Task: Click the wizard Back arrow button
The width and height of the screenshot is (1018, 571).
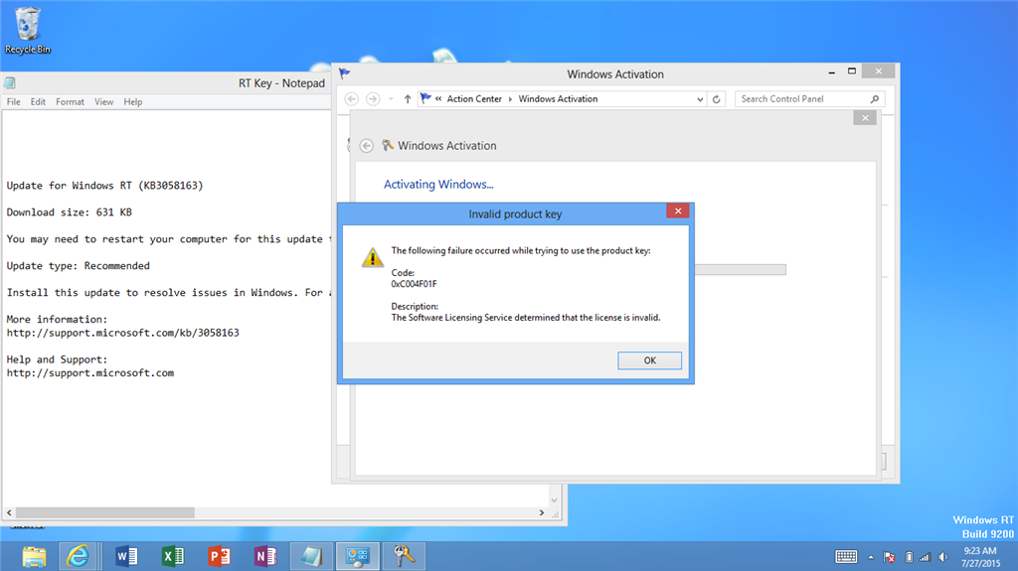Action: [x=366, y=145]
